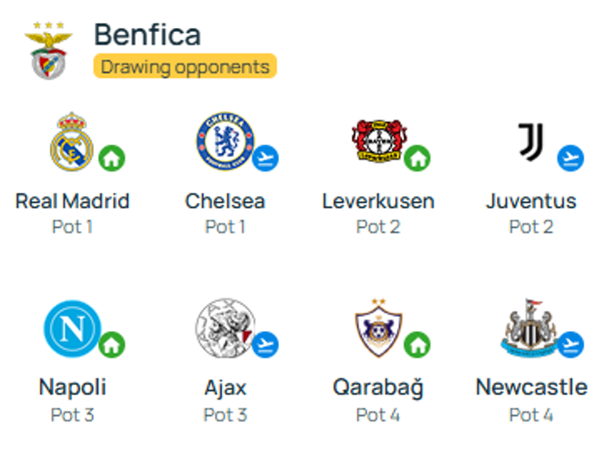The width and height of the screenshot is (609, 473).
Task: Click the home icon next to Leverkusen
Action: 417,158
